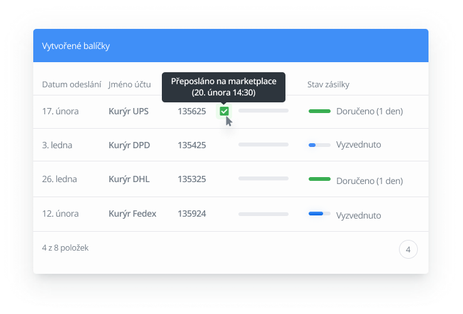Click green status bar for DHL shipment
This screenshot has width=463, height=314.
pos(319,179)
